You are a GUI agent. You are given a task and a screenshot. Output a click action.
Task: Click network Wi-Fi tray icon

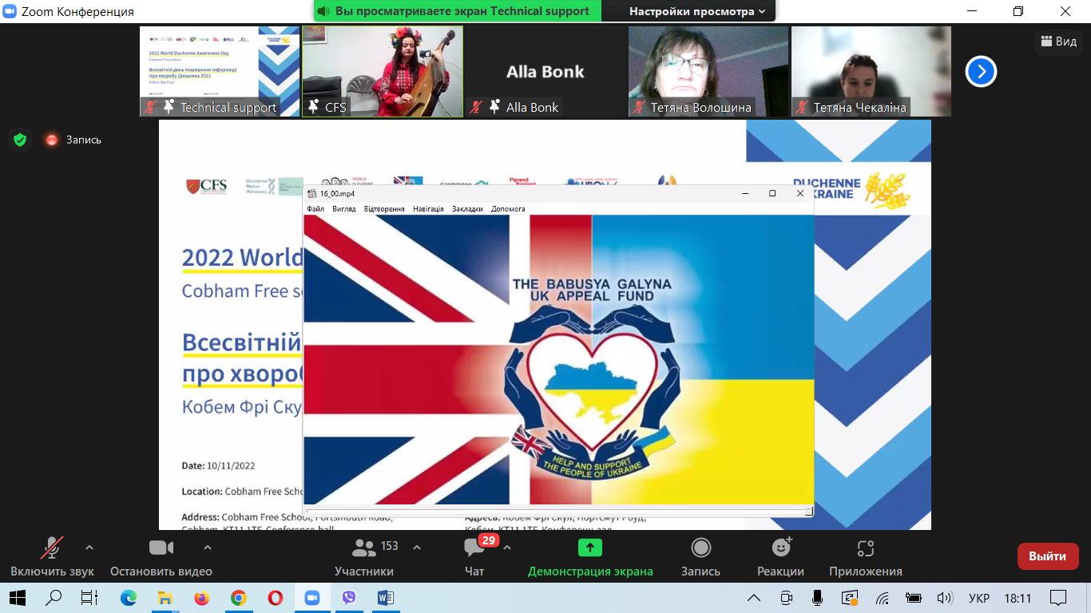click(883, 598)
